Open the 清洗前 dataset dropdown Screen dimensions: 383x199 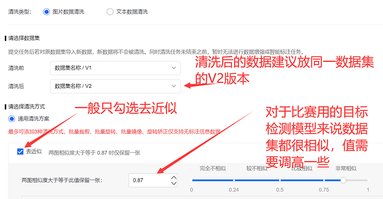[x=115, y=68]
